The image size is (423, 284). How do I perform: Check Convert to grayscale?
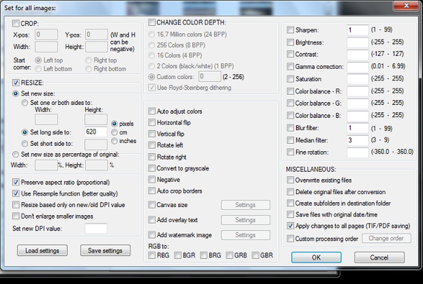[152, 168]
